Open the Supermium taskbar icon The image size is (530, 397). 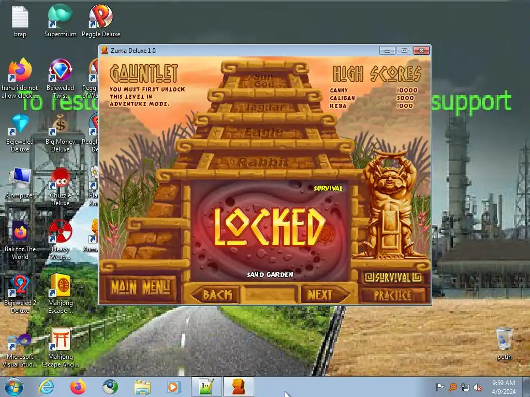(110, 387)
